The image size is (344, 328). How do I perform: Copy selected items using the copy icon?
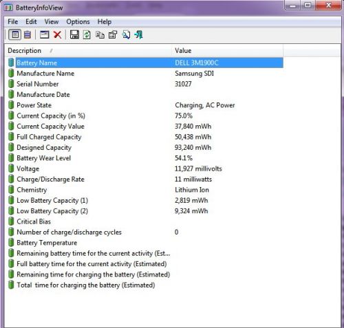tap(100, 35)
